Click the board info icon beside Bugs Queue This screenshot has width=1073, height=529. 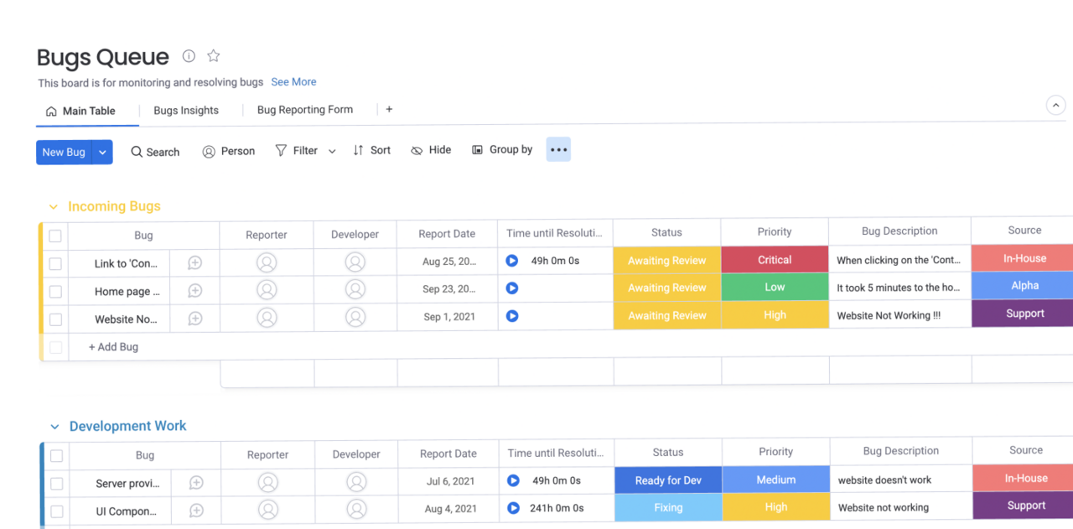(x=189, y=56)
